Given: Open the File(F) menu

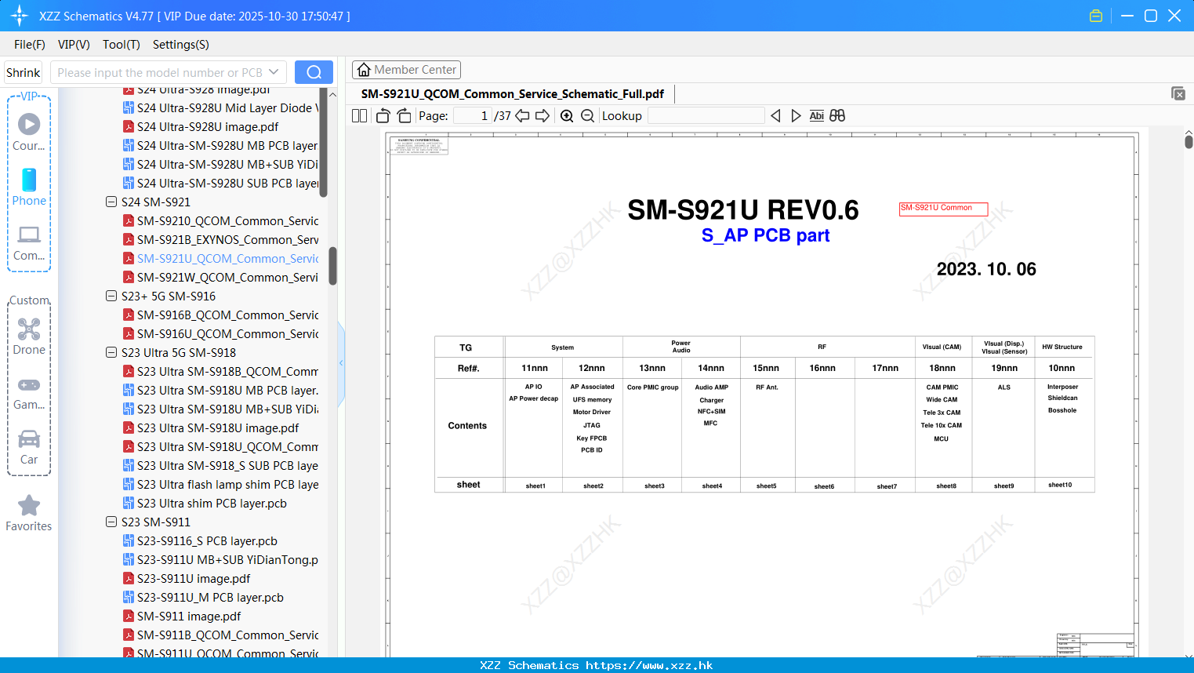Looking at the screenshot, I should 30,45.
